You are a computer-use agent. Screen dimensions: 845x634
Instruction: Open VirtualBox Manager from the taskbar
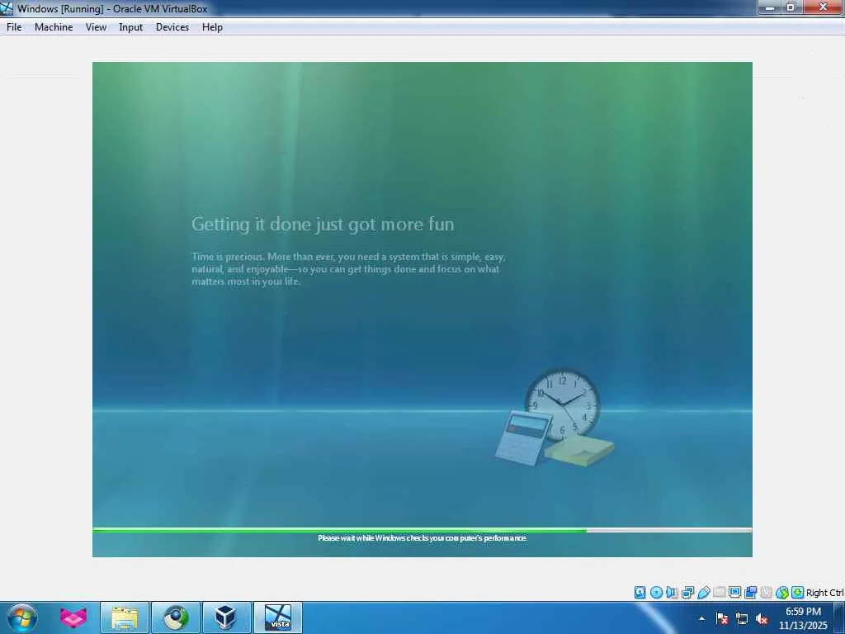226,617
